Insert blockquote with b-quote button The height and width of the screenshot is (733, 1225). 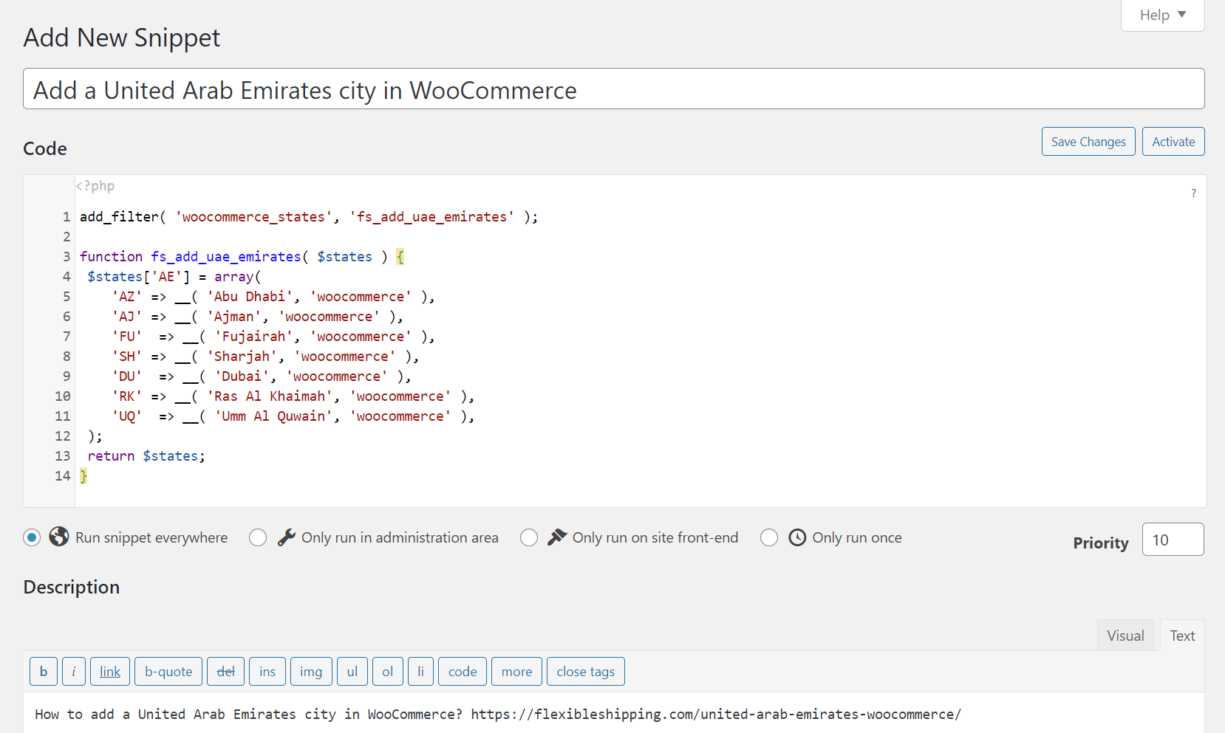(x=168, y=672)
